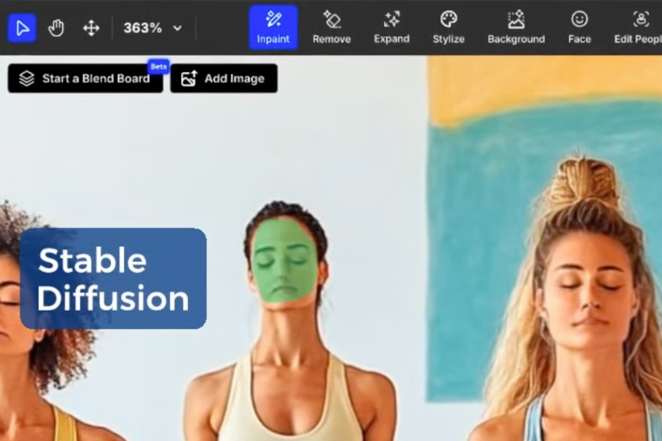Click the Add Image button
The width and height of the screenshot is (662, 441).
[224, 78]
